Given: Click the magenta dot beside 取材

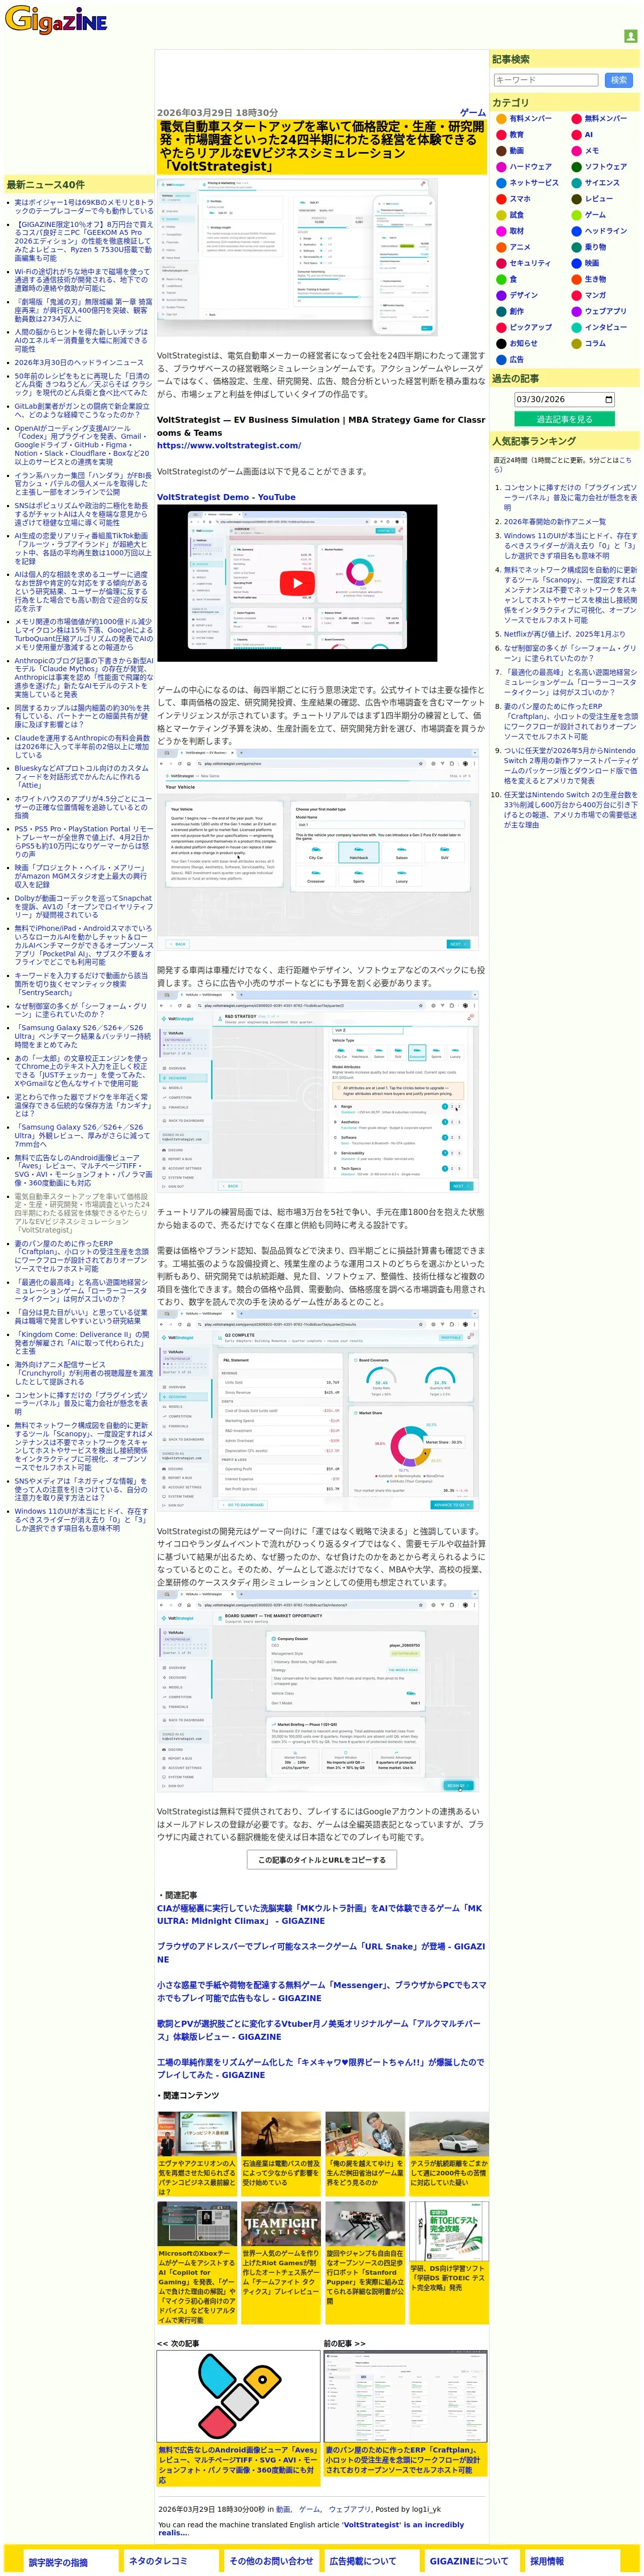Looking at the screenshot, I should coord(501,231).
